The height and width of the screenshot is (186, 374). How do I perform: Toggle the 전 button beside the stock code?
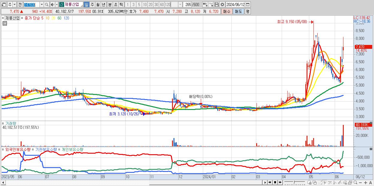tap(20, 4)
